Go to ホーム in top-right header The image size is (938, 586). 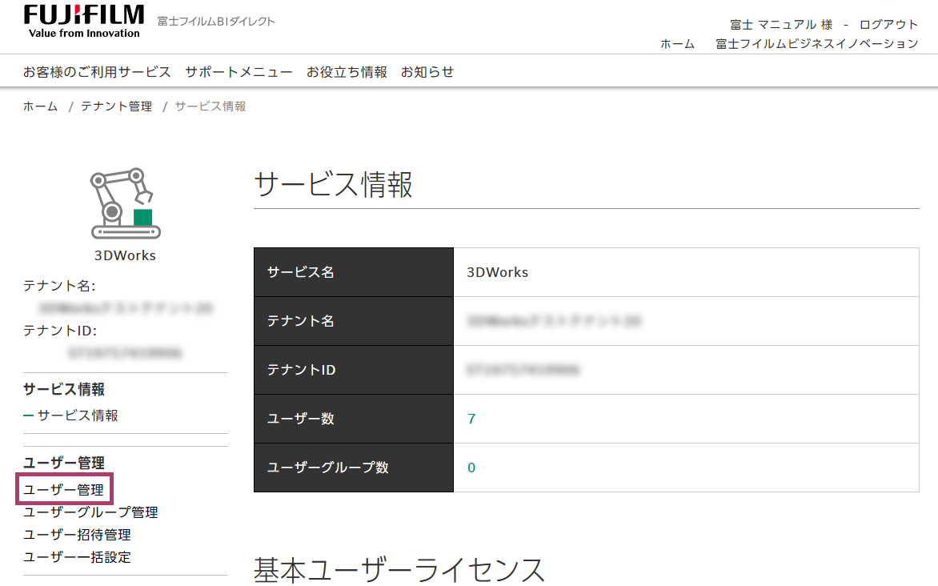pyautogui.click(x=677, y=44)
